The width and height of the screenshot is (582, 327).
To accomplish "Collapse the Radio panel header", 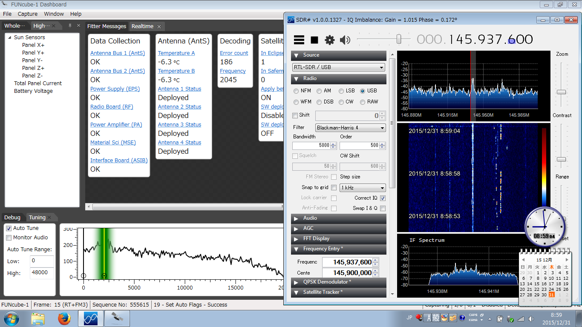I will pyautogui.click(x=339, y=79).
